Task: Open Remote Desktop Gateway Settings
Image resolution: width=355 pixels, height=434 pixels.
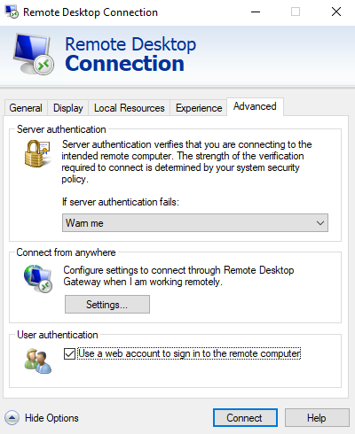Action: coord(107,305)
